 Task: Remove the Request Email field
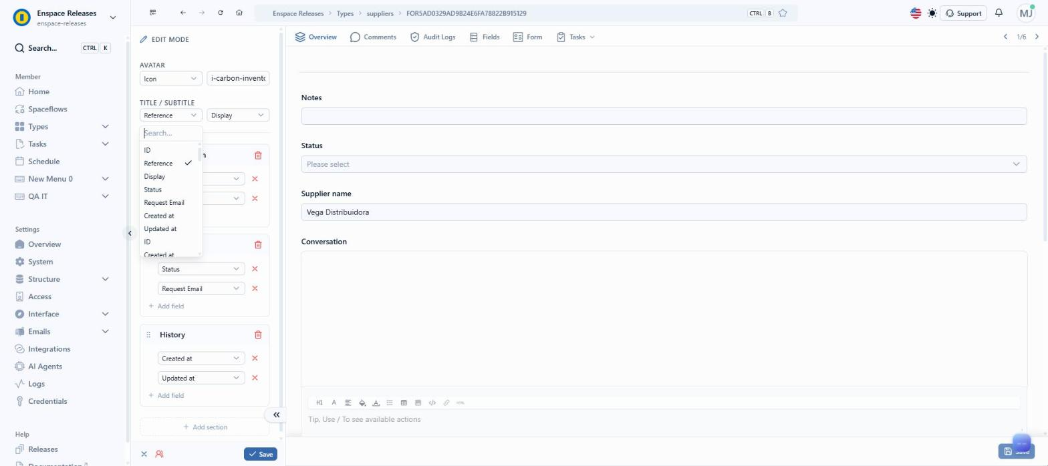point(255,288)
